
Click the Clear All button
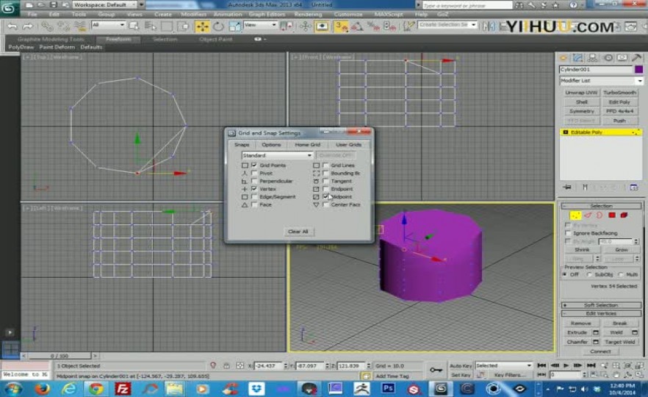pos(298,232)
